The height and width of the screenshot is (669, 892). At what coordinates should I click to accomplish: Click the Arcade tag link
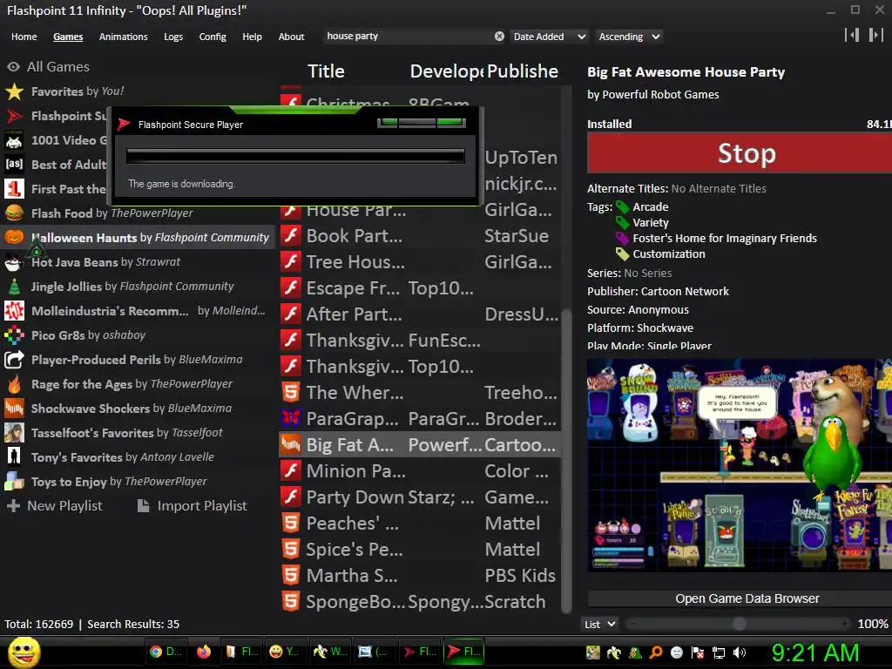pyautogui.click(x=650, y=207)
